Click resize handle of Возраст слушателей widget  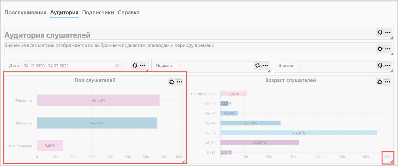[391, 161]
